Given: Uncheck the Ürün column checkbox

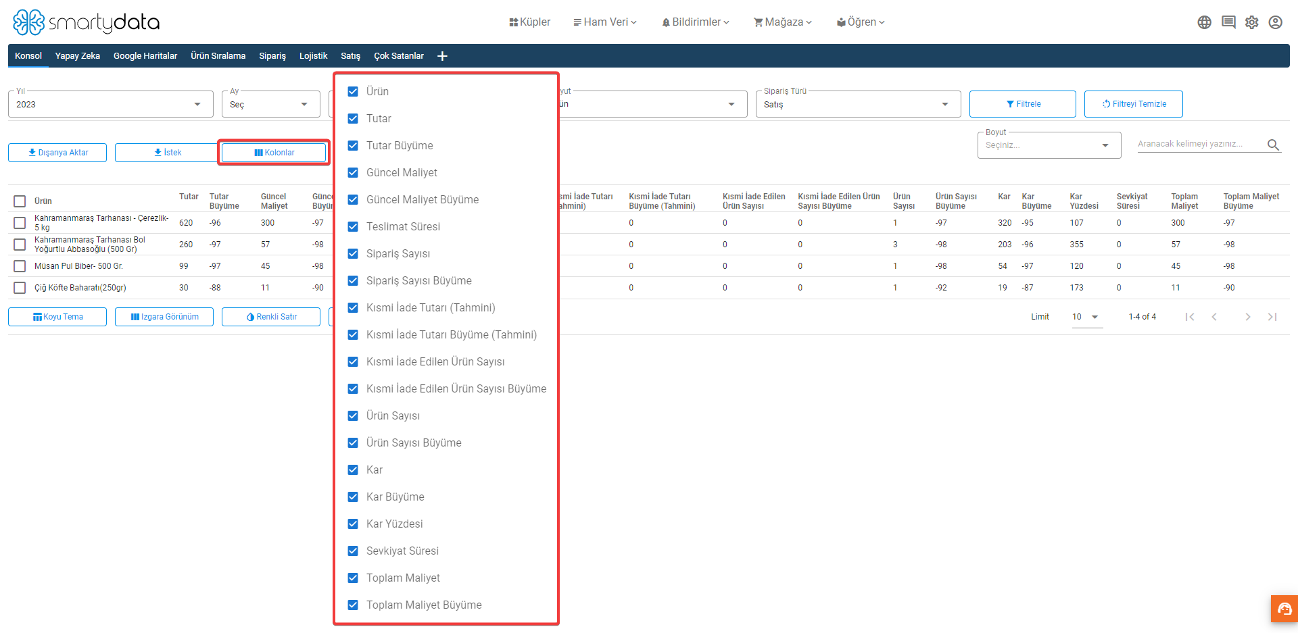Looking at the screenshot, I should pos(353,91).
